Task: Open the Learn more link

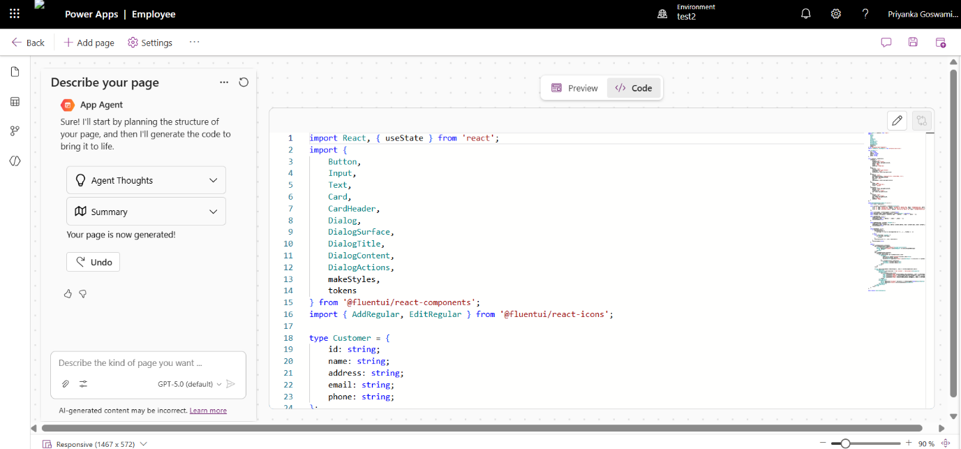Action: coord(208,411)
